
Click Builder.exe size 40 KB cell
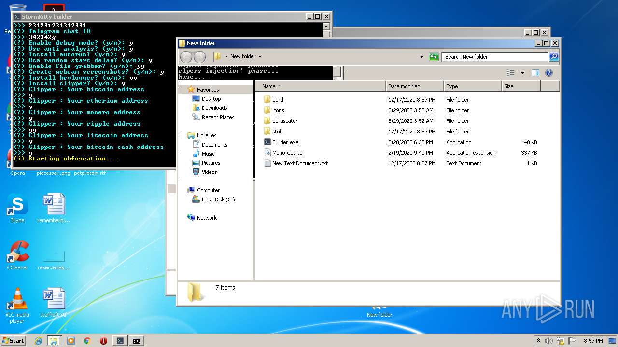point(530,142)
